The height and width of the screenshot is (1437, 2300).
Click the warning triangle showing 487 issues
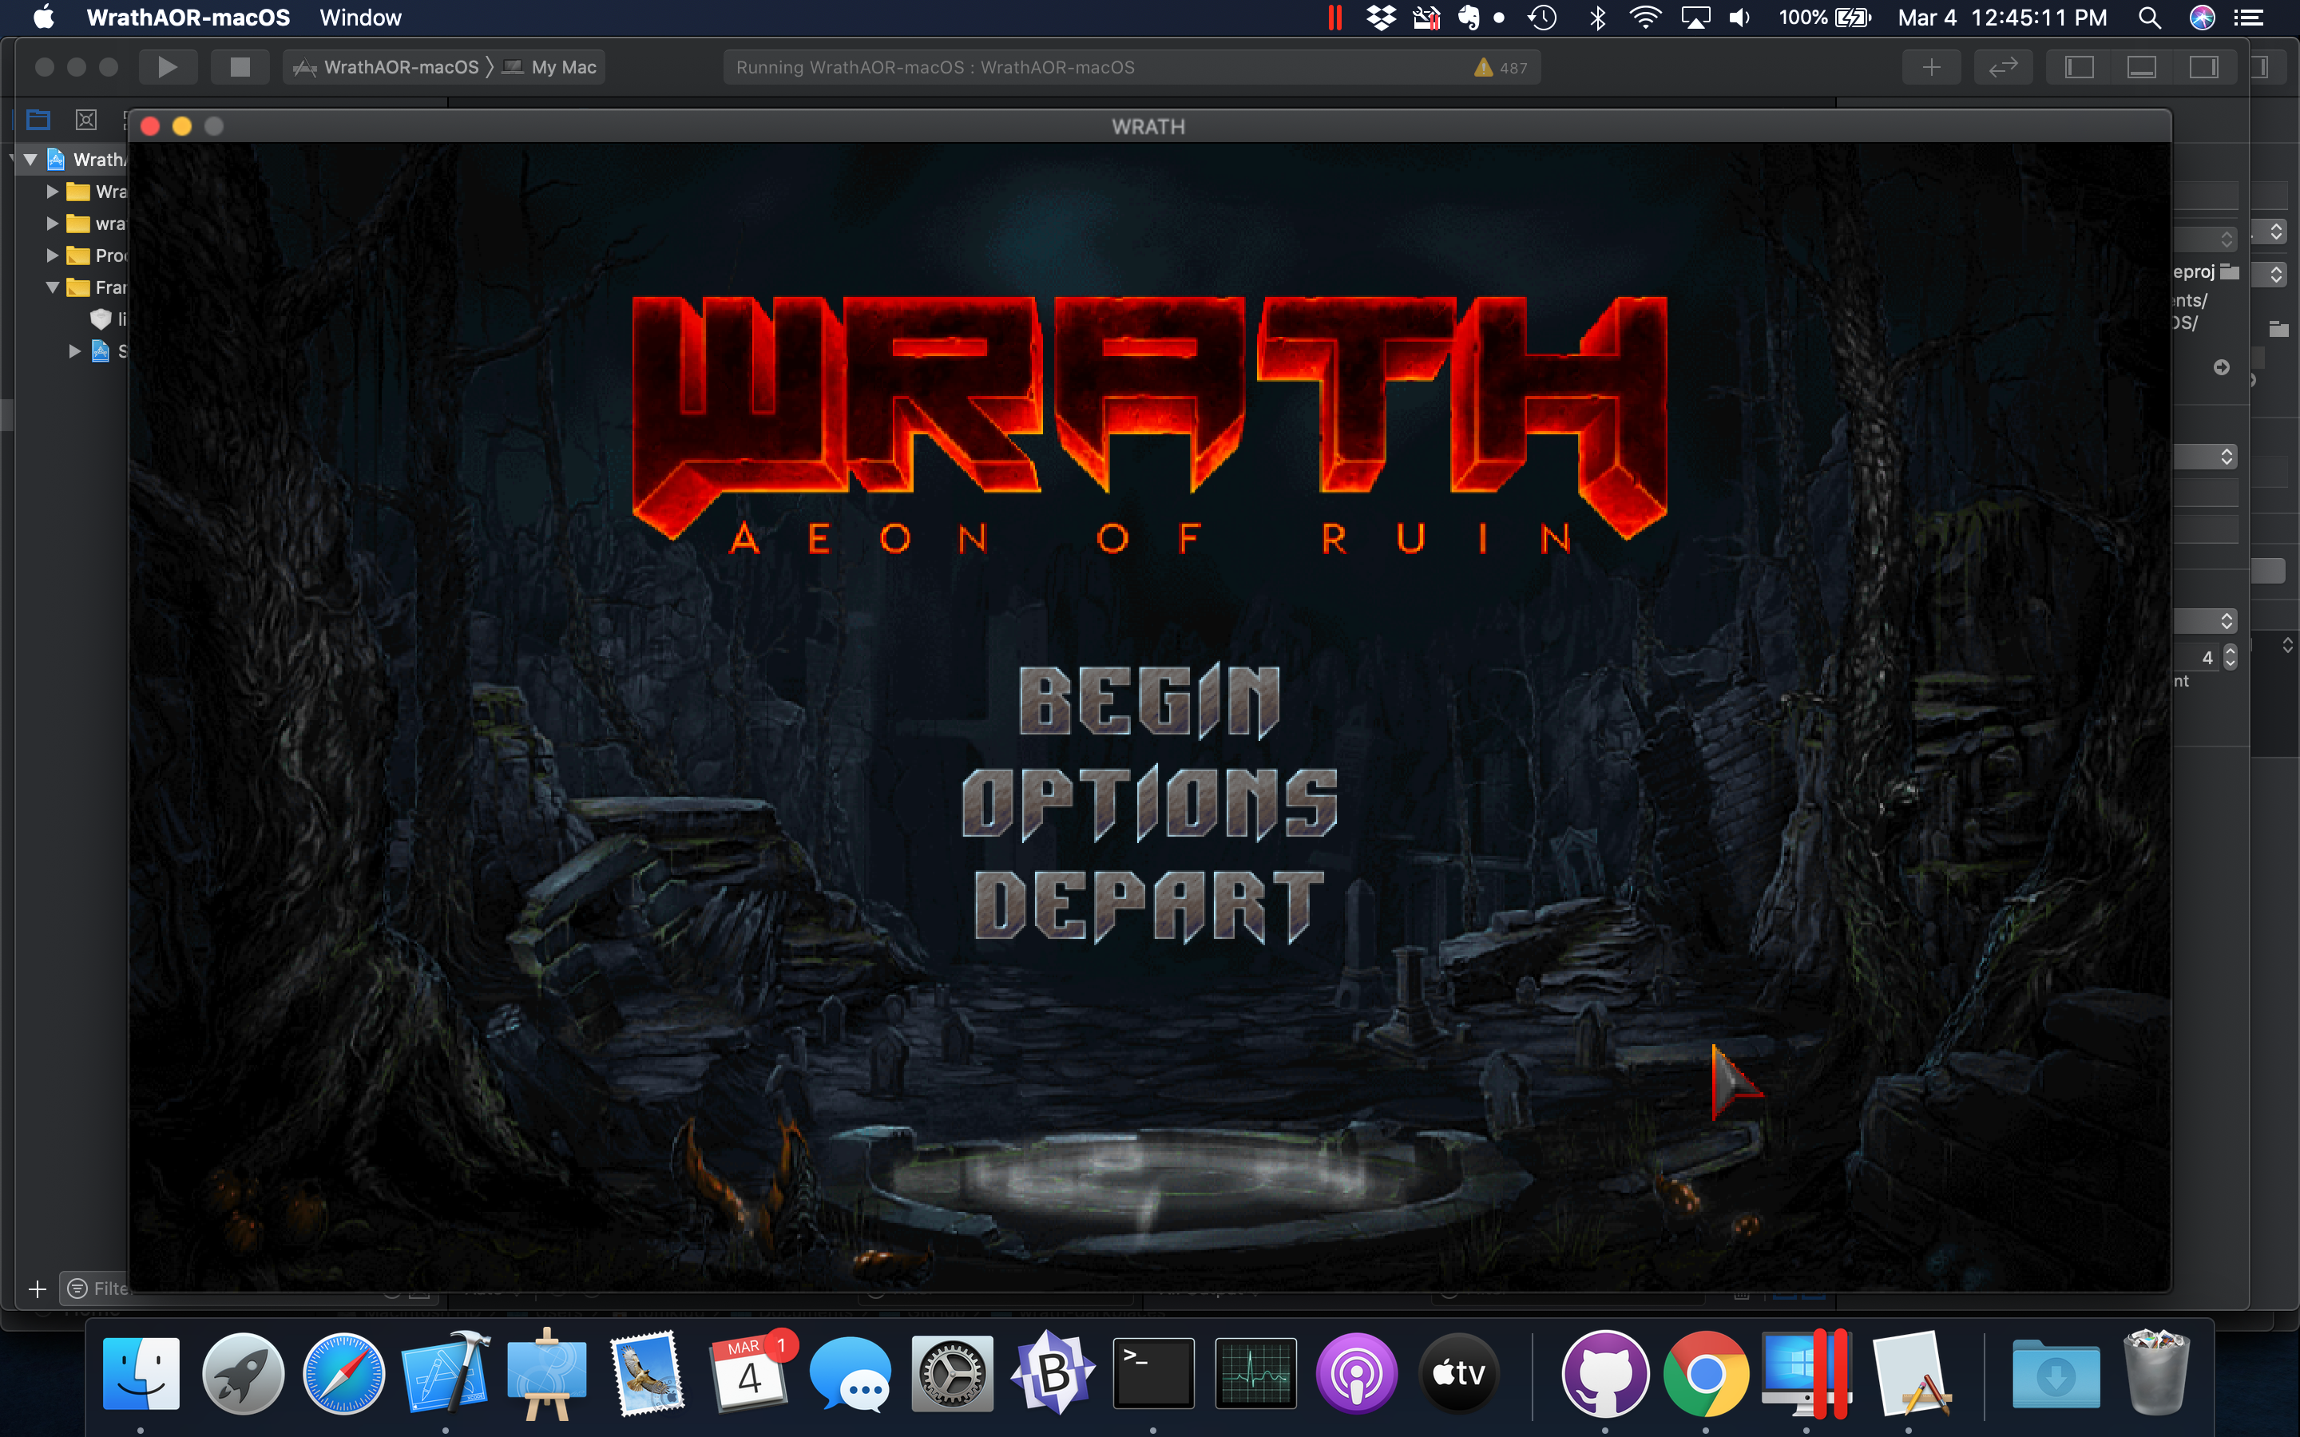pos(1483,68)
